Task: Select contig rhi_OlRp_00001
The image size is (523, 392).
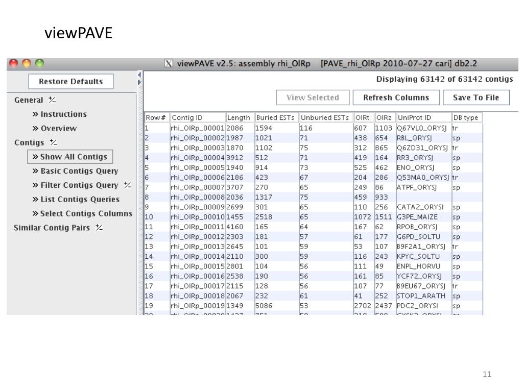Action: click(x=198, y=128)
